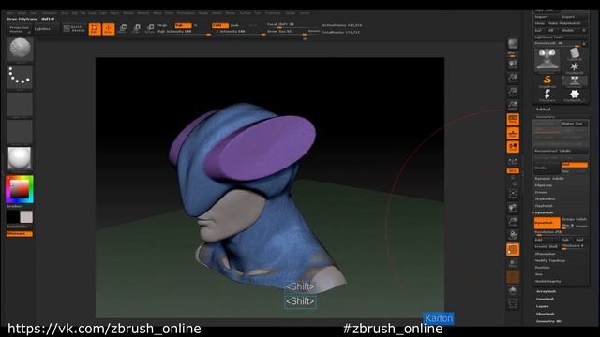Viewport: 600px width, 337px height.
Task: Toggle the Mrgb channel button
Action: pos(162,25)
